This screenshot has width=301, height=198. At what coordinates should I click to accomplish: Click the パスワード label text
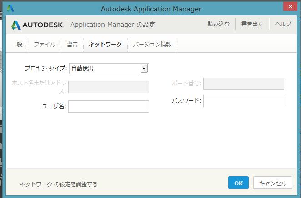(x=186, y=101)
